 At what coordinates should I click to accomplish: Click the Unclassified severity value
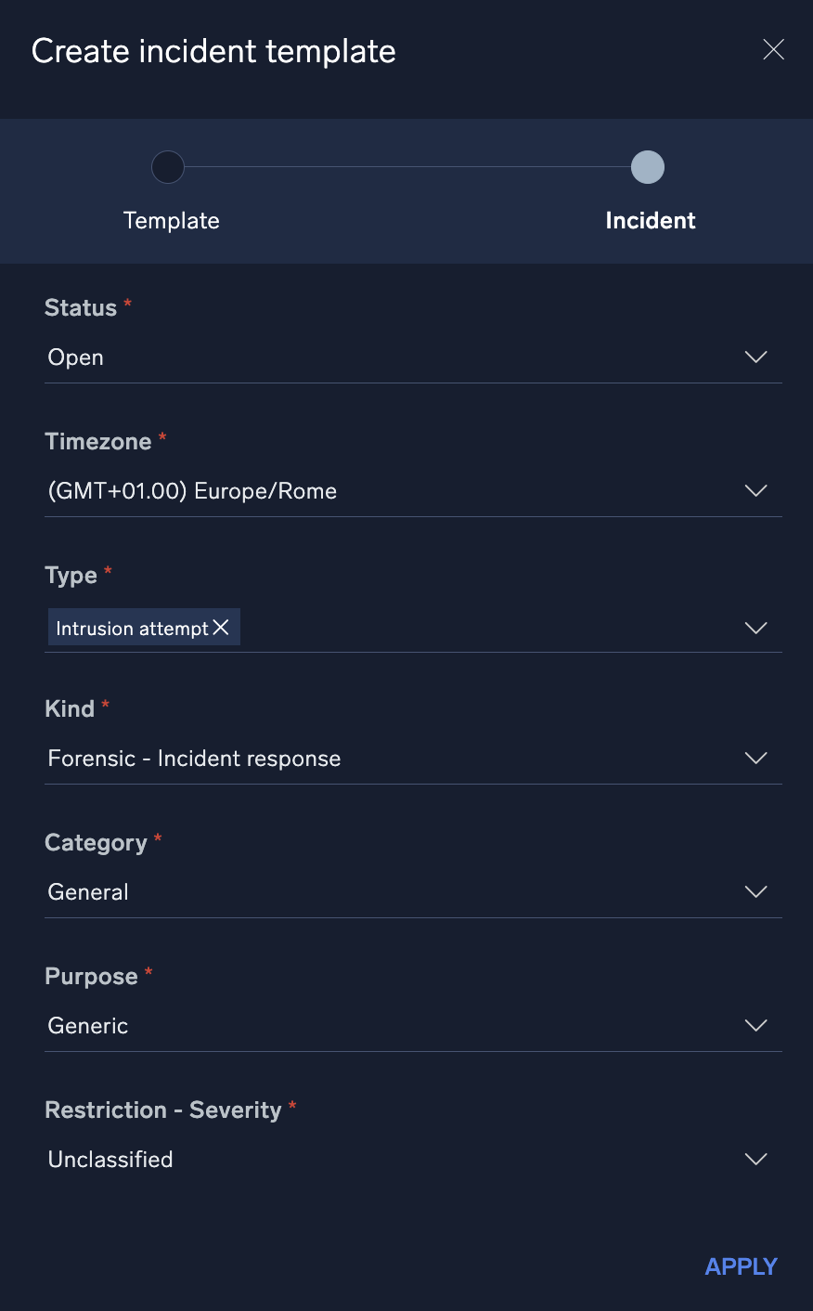(x=110, y=1160)
